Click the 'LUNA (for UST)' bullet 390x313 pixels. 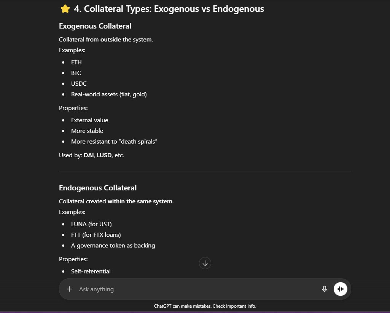tap(91, 224)
